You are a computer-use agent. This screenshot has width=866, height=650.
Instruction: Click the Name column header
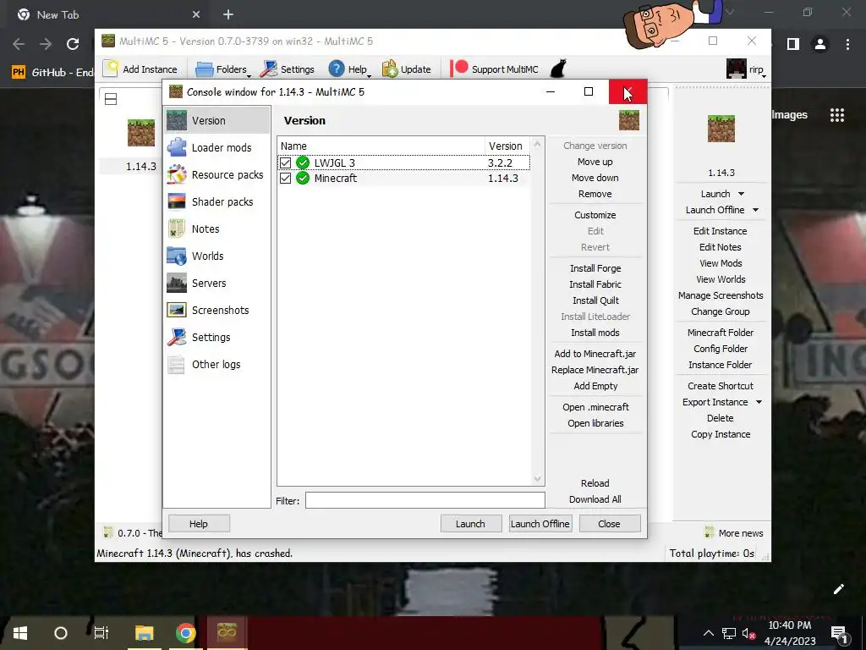coord(381,146)
